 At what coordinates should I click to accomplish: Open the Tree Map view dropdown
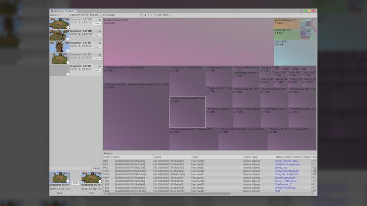122,15
